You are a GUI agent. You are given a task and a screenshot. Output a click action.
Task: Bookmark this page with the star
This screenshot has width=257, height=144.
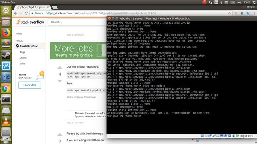230,13
